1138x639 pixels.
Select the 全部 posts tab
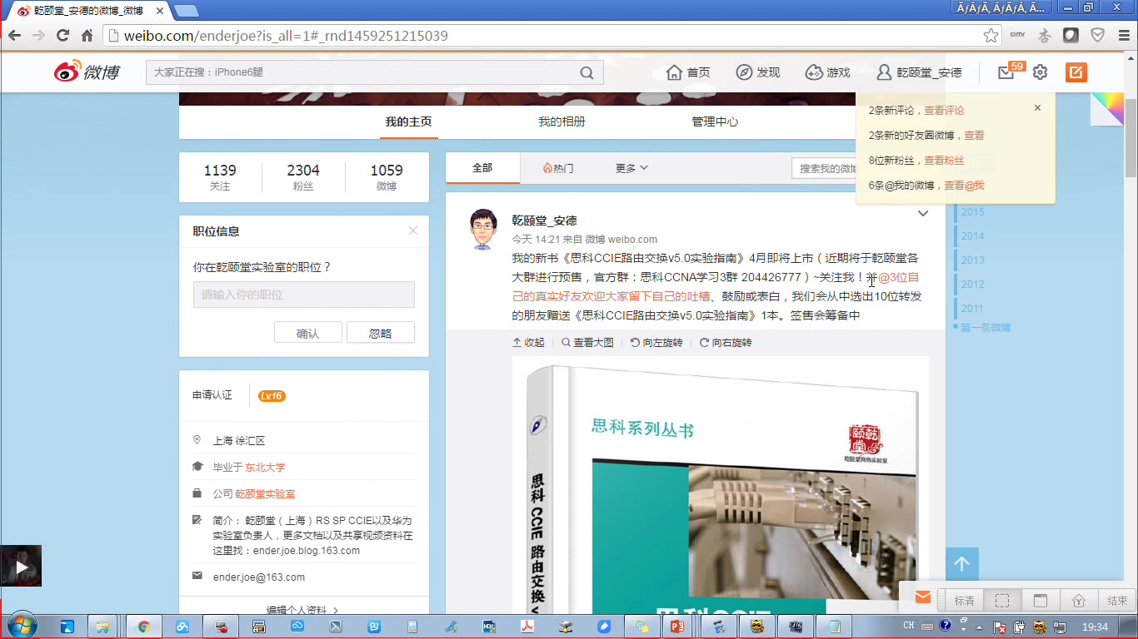[x=482, y=167]
